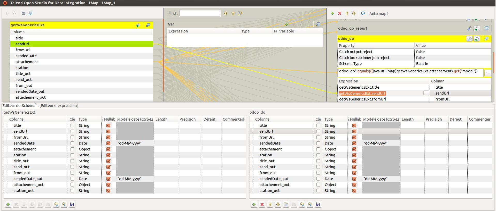
Task: Toggle the Clé checkbox for title in odoo_do schema
Action: click(318, 125)
